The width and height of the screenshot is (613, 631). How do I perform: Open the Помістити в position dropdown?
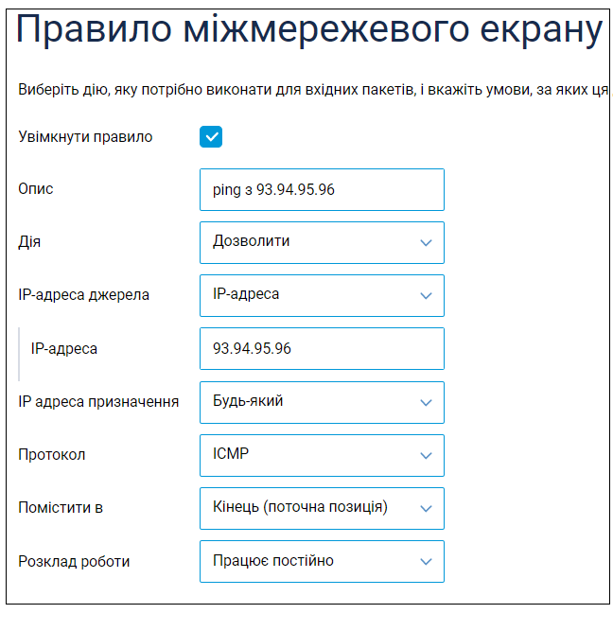tap(322, 508)
